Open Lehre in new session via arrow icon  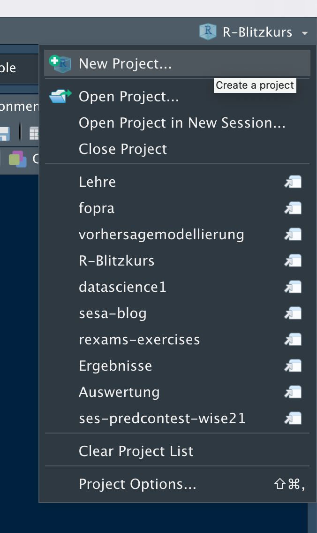tap(293, 182)
